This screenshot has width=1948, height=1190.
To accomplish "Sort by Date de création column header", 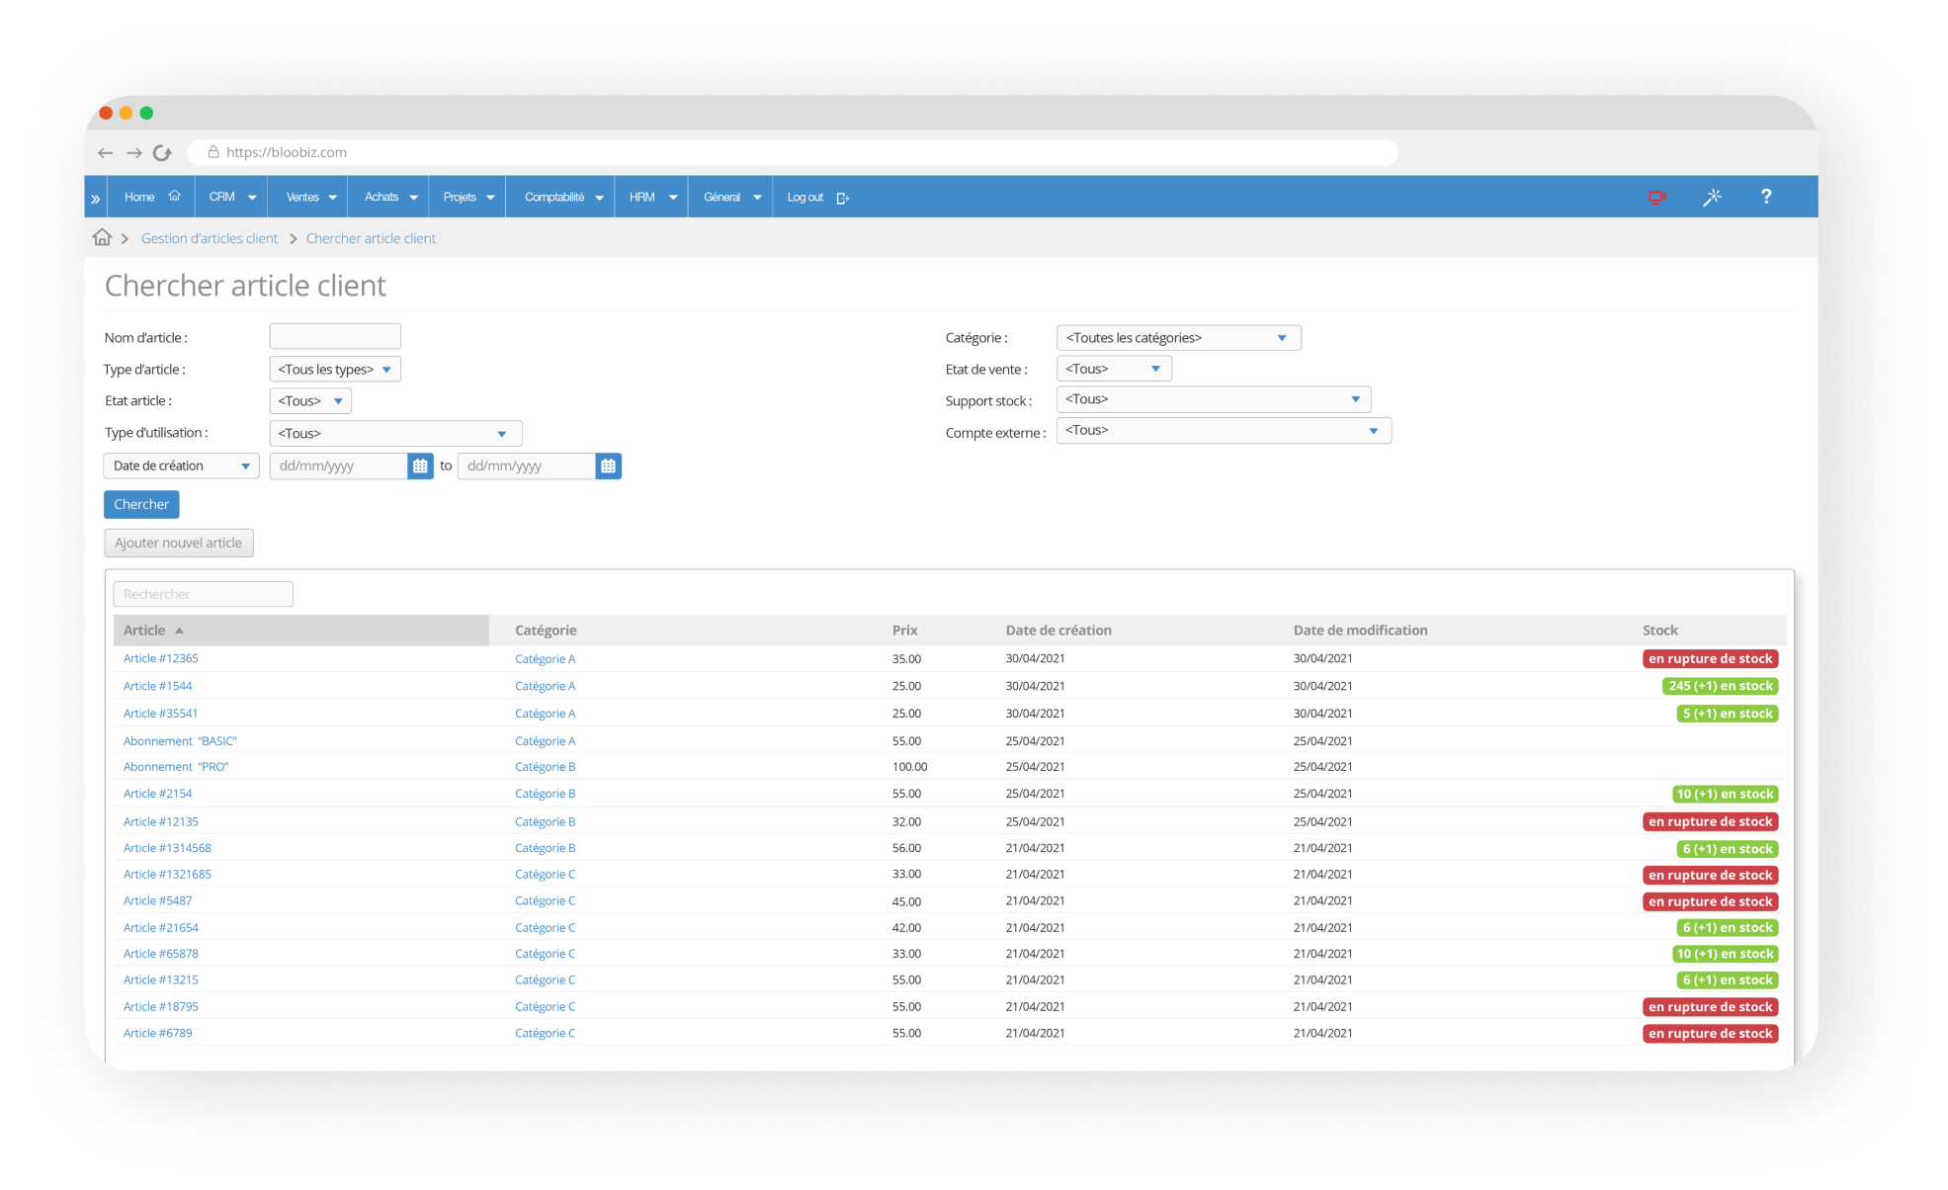I will [x=1059, y=631].
